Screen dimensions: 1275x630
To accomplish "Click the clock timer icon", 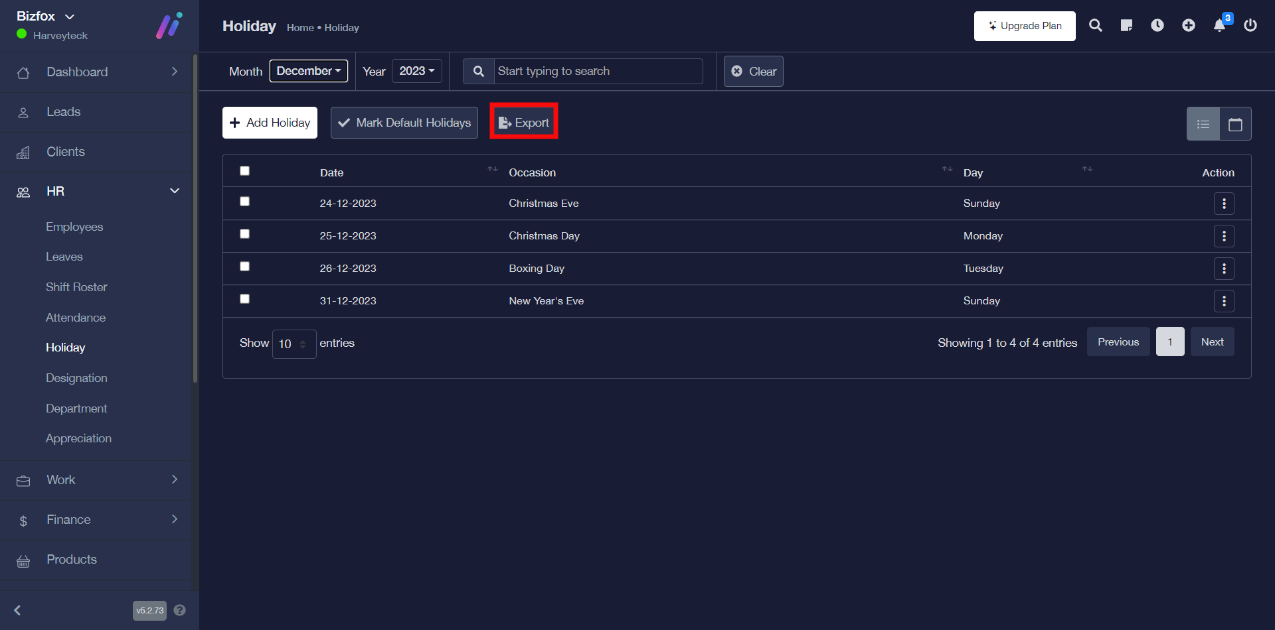I will click(1157, 26).
